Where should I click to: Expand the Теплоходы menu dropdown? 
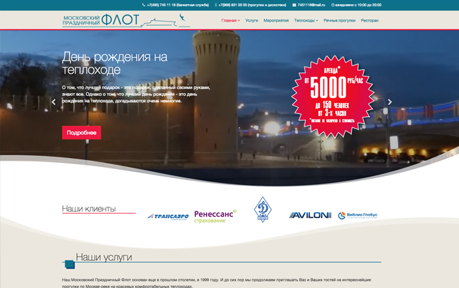point(306,20)
